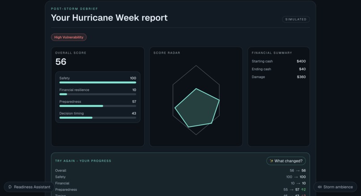Click the Financial resilience label
361x196 pixels.
[74, 90]
